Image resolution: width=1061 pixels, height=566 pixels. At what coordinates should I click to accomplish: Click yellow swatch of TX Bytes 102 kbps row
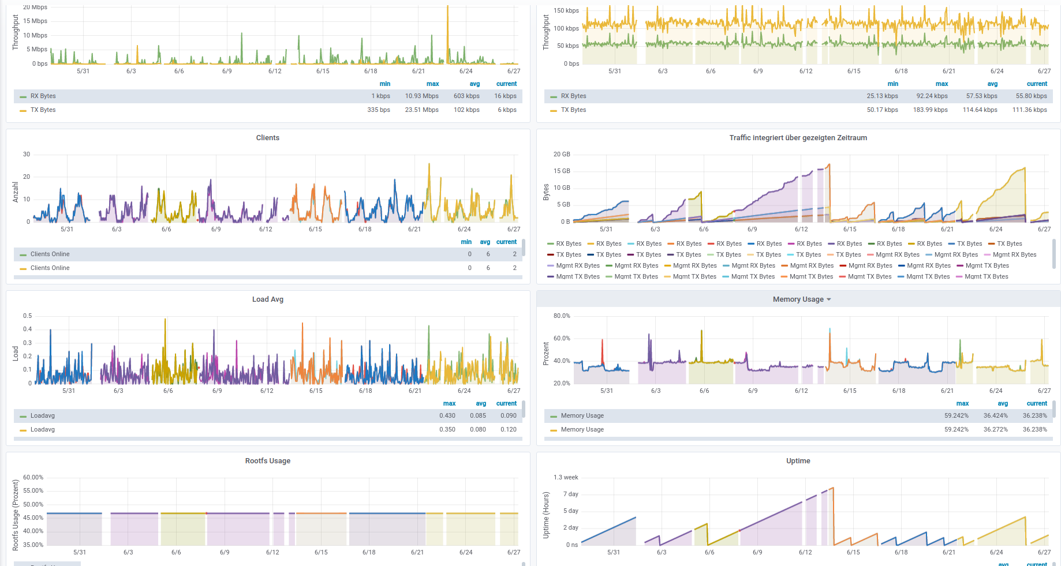click(x=23, y=111)
